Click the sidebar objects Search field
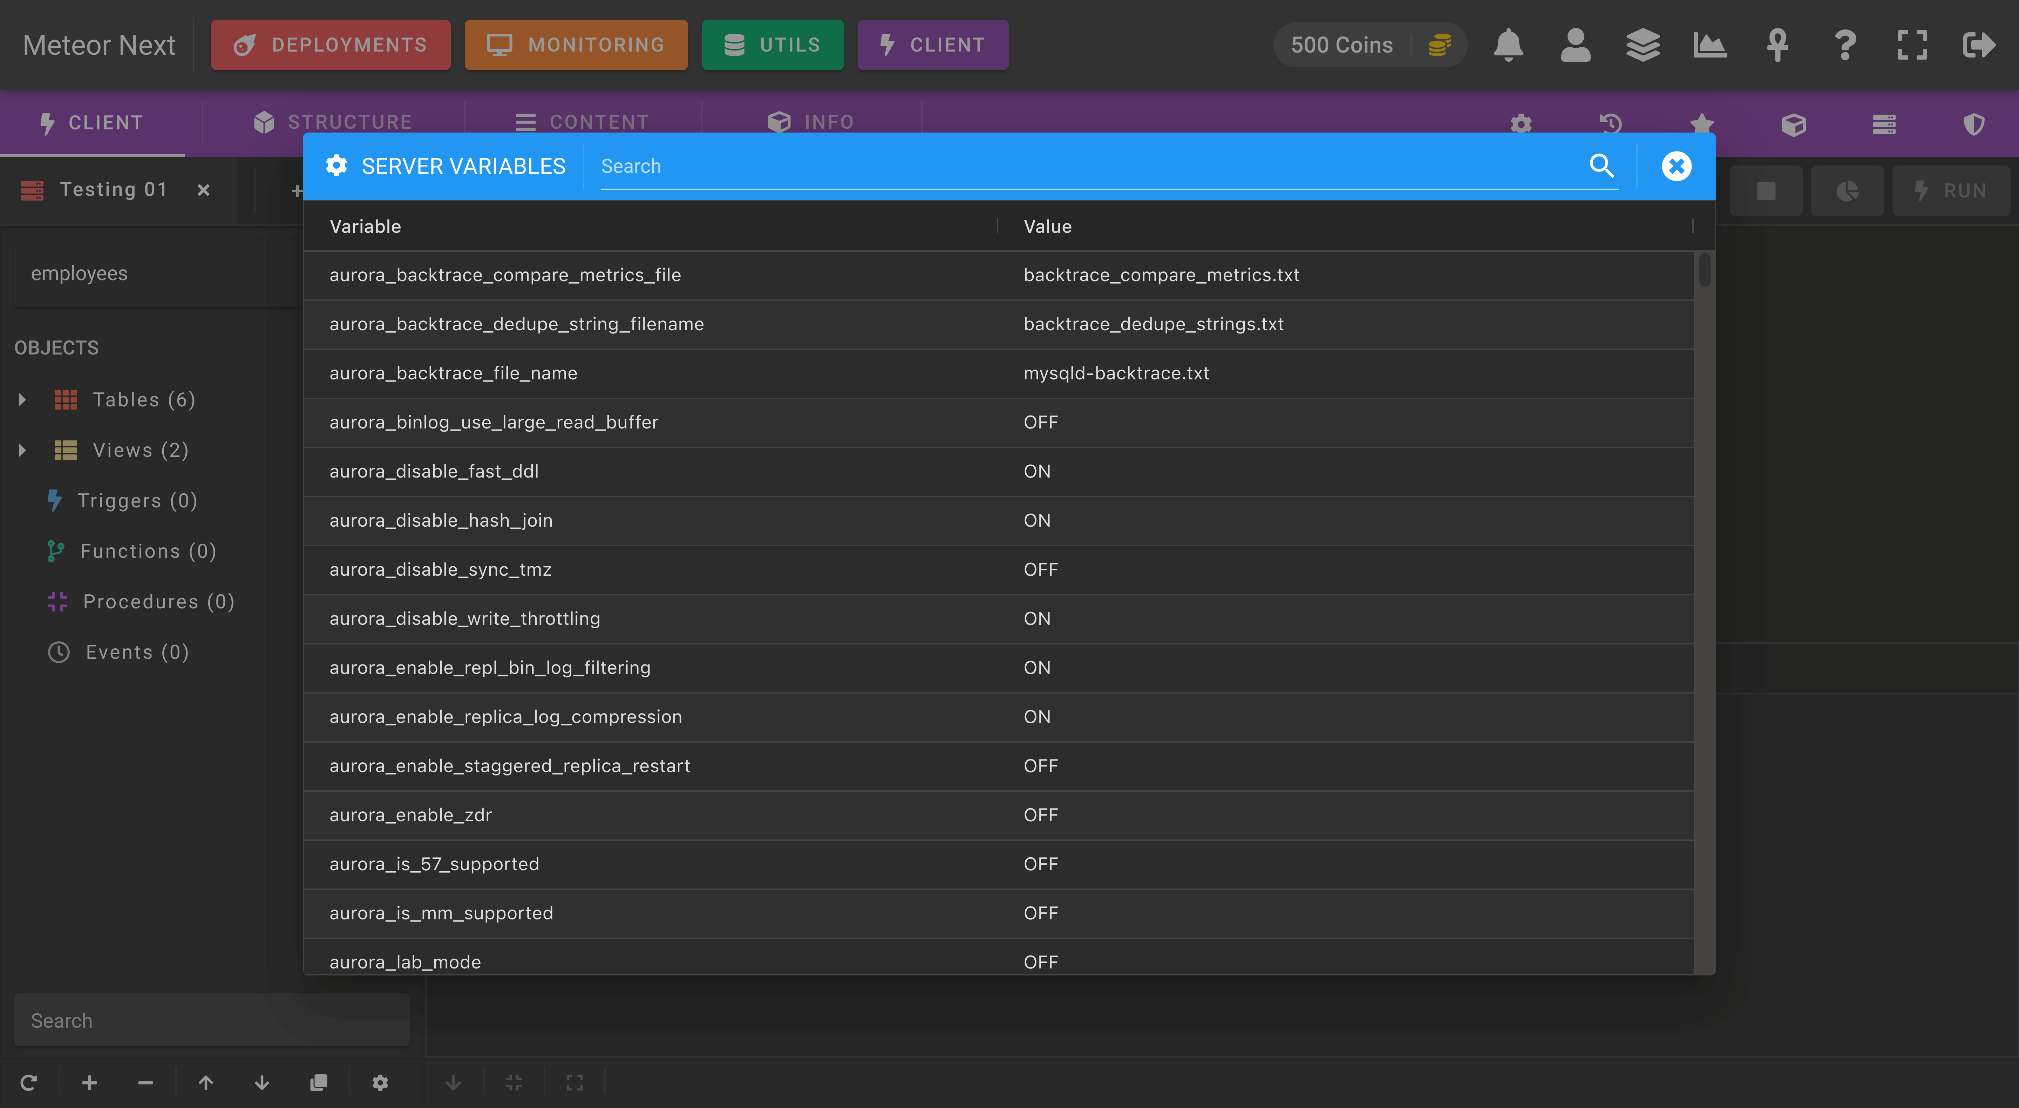The image size is (2019, 1108). coord(212,1020)
